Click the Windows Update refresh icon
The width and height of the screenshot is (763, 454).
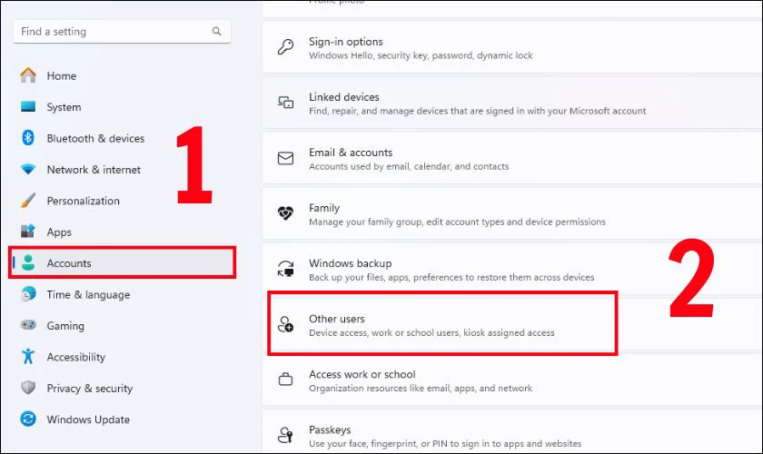(28, 419)
